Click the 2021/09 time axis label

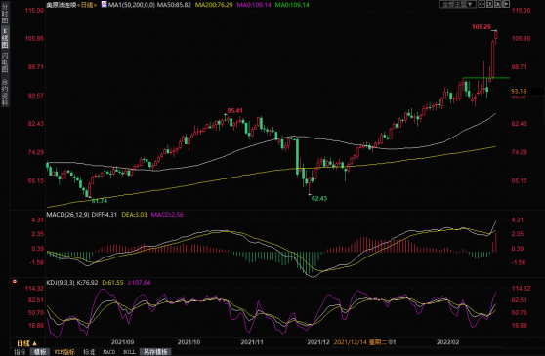tap(123, 342)
